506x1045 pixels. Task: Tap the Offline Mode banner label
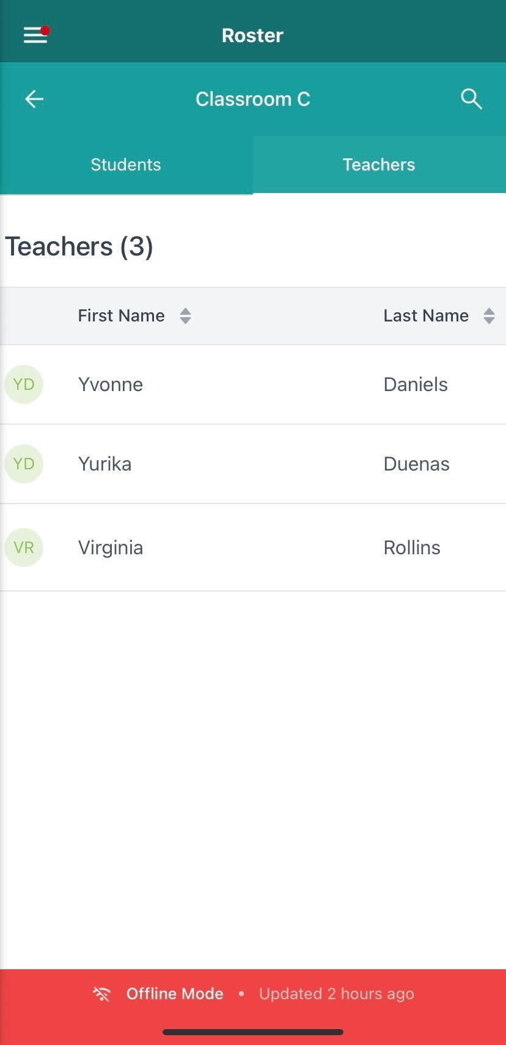click(175, 994)
